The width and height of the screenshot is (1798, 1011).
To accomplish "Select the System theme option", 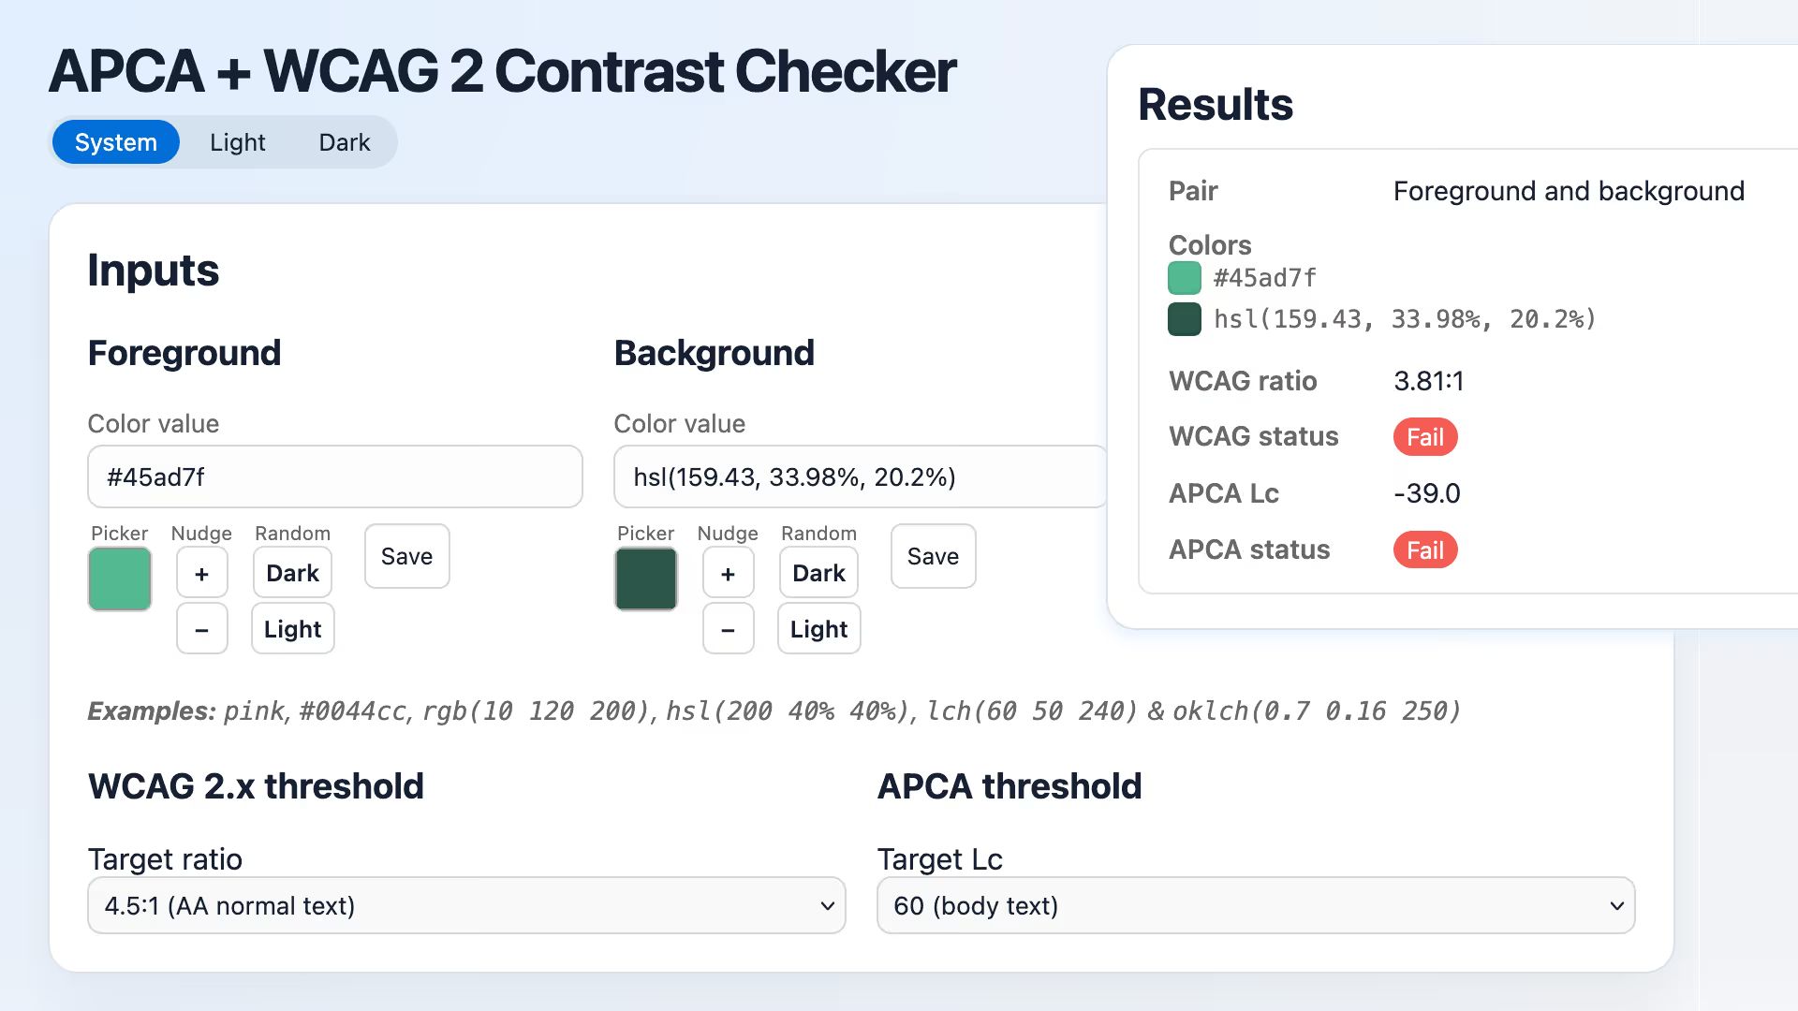I will (x=115, y=141).
